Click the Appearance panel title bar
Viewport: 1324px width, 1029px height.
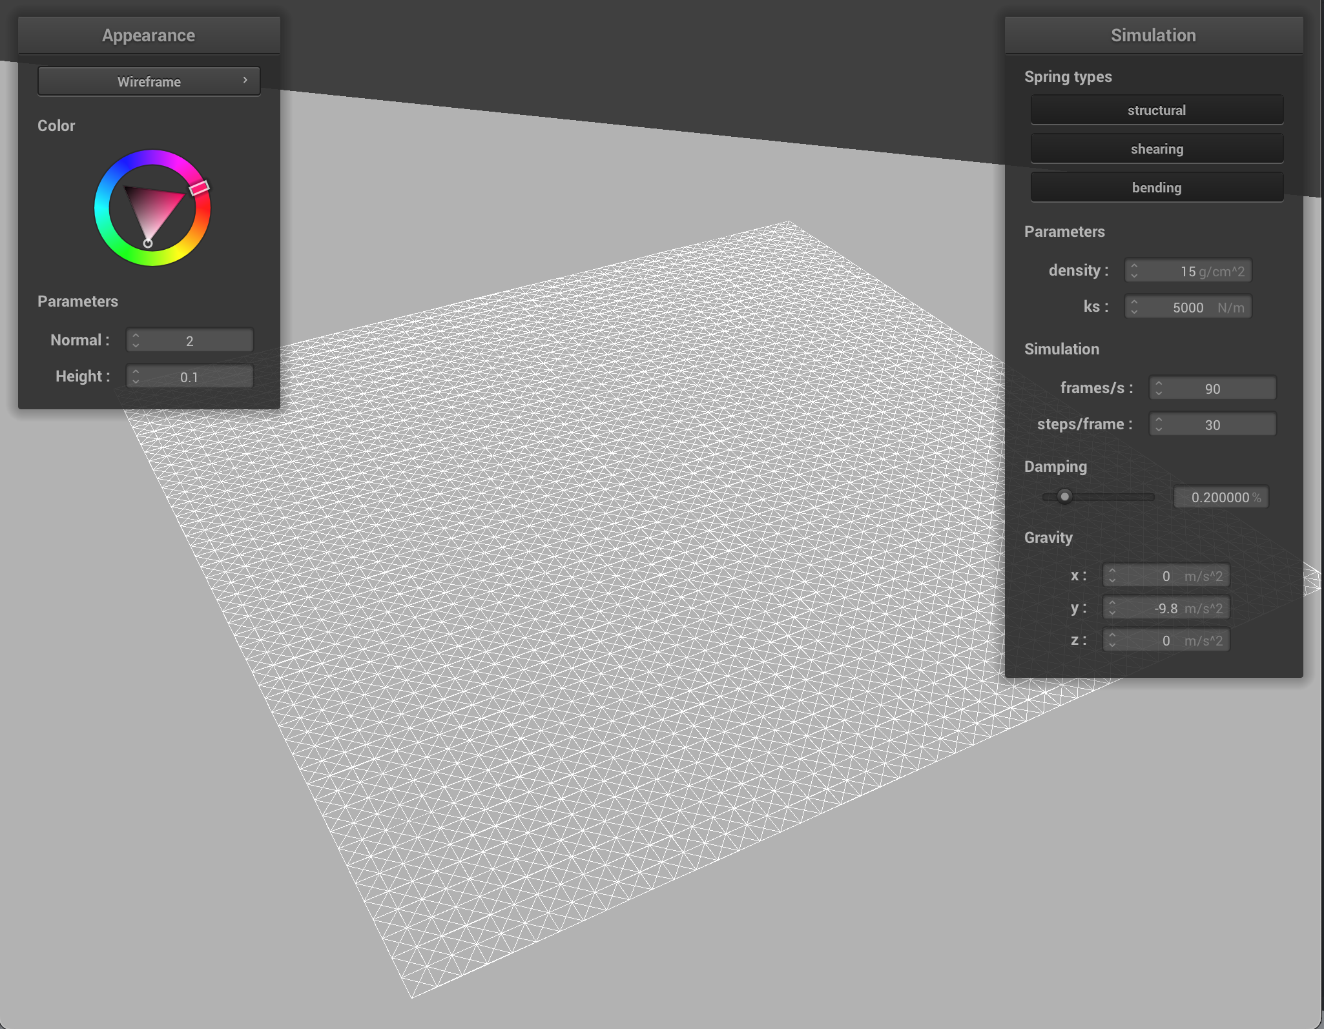click(x=149, y=36)
